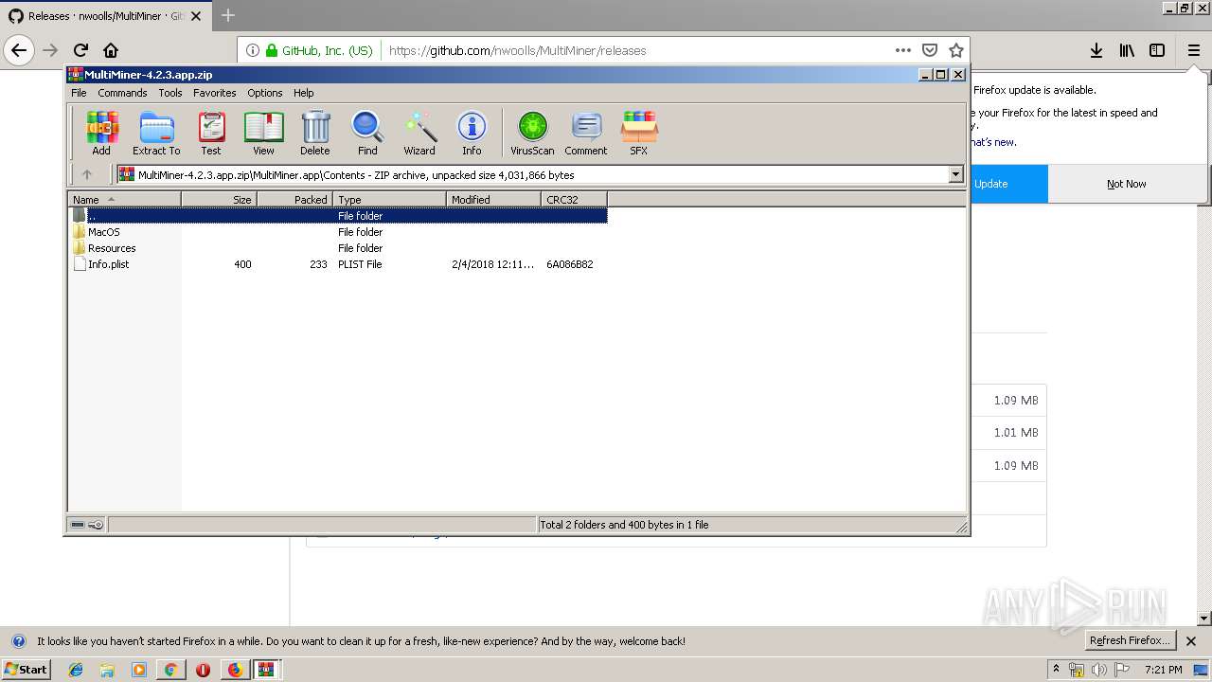Launch the Wizard wand tool
The width and height of the screenshot is (1212, 682).
tap(419, 133)
